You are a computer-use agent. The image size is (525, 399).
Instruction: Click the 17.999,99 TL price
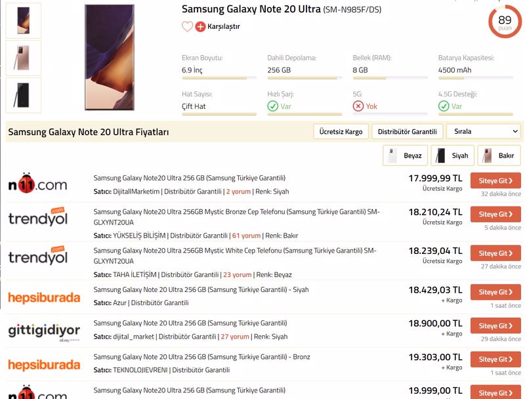[435, 178]
